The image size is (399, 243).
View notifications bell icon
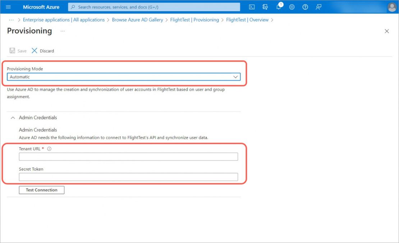[279, 6]
